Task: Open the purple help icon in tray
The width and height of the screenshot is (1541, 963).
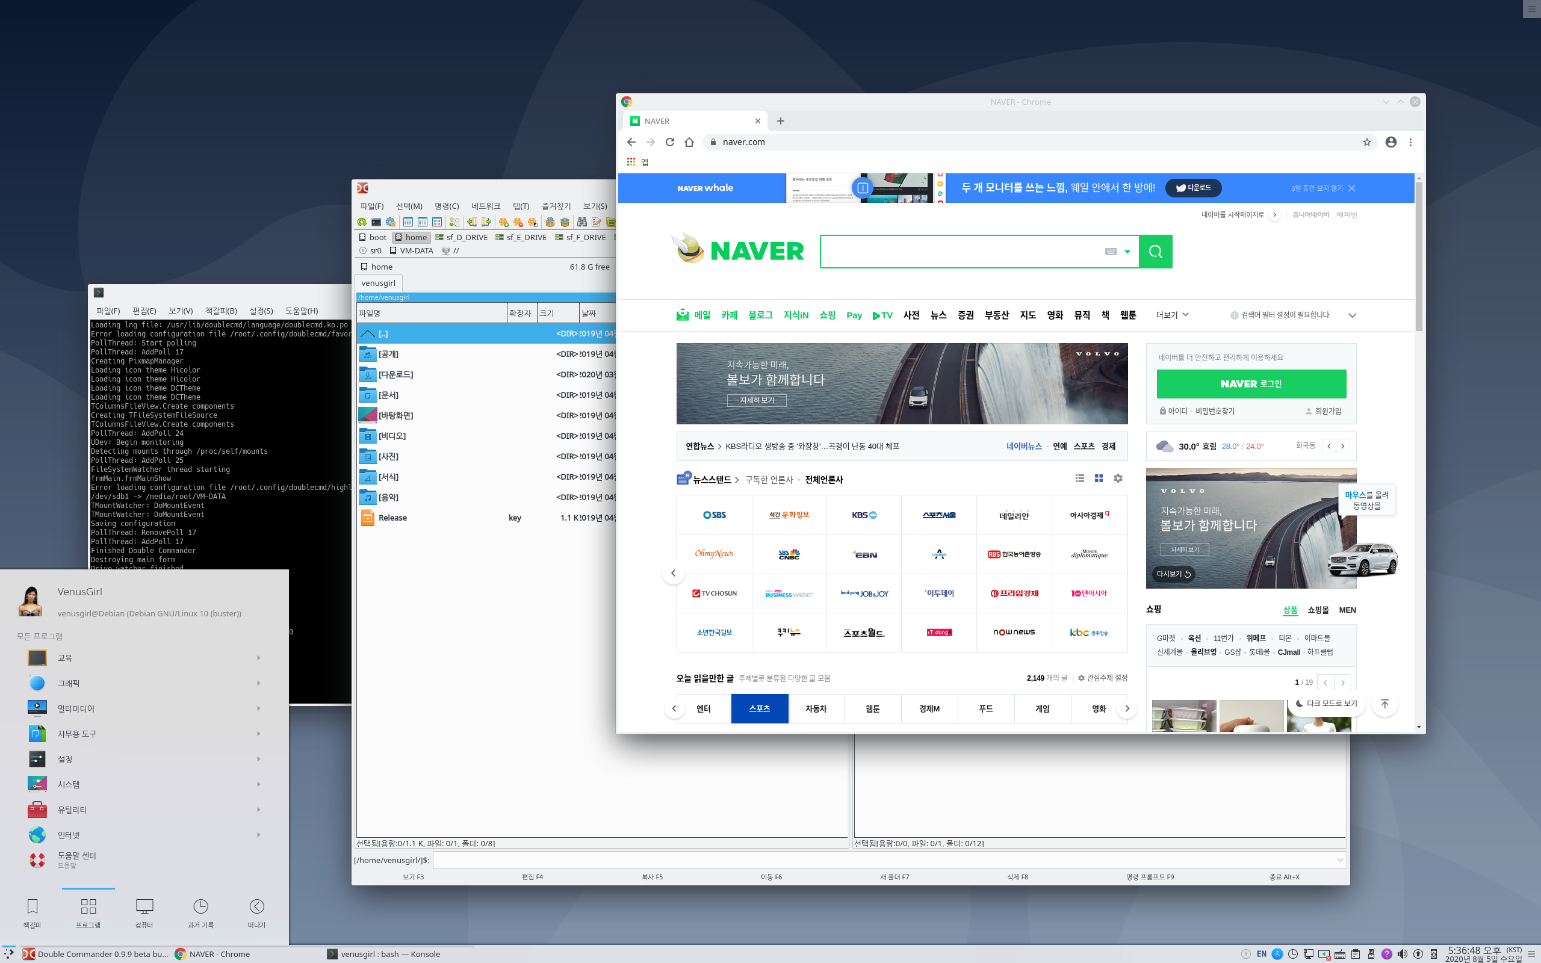Action: (1386, 954)
